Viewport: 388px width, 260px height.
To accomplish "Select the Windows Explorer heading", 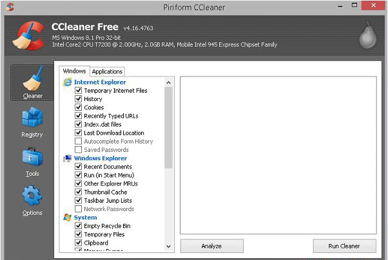I will click(x=101, y=158).
